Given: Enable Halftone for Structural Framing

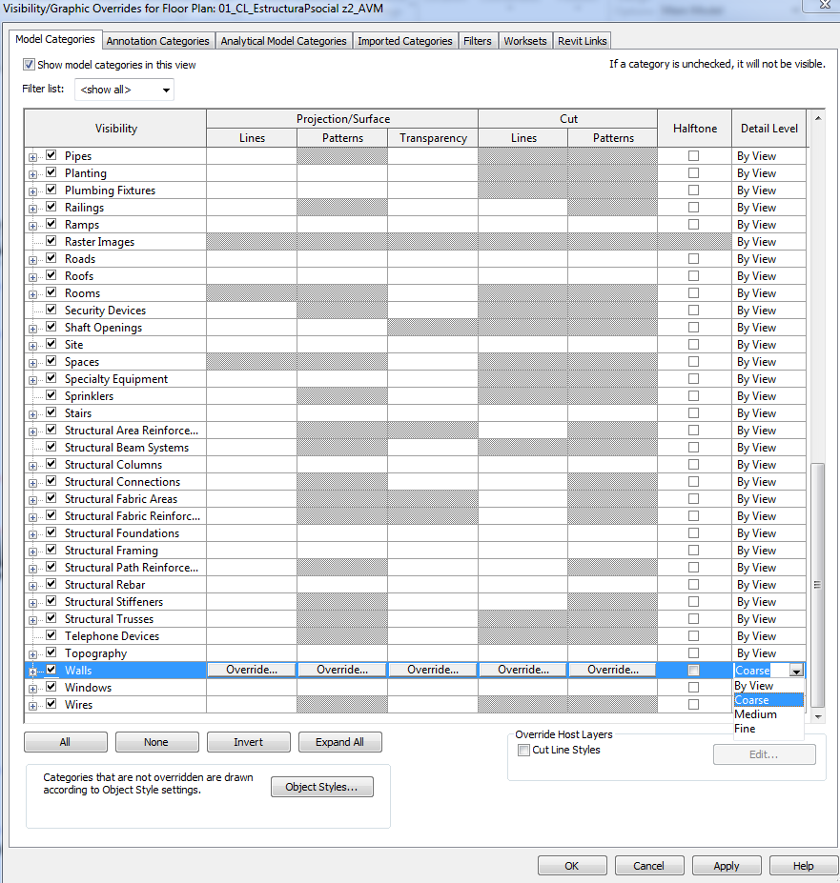Looking at the screenshot, I should pos(693,551).
